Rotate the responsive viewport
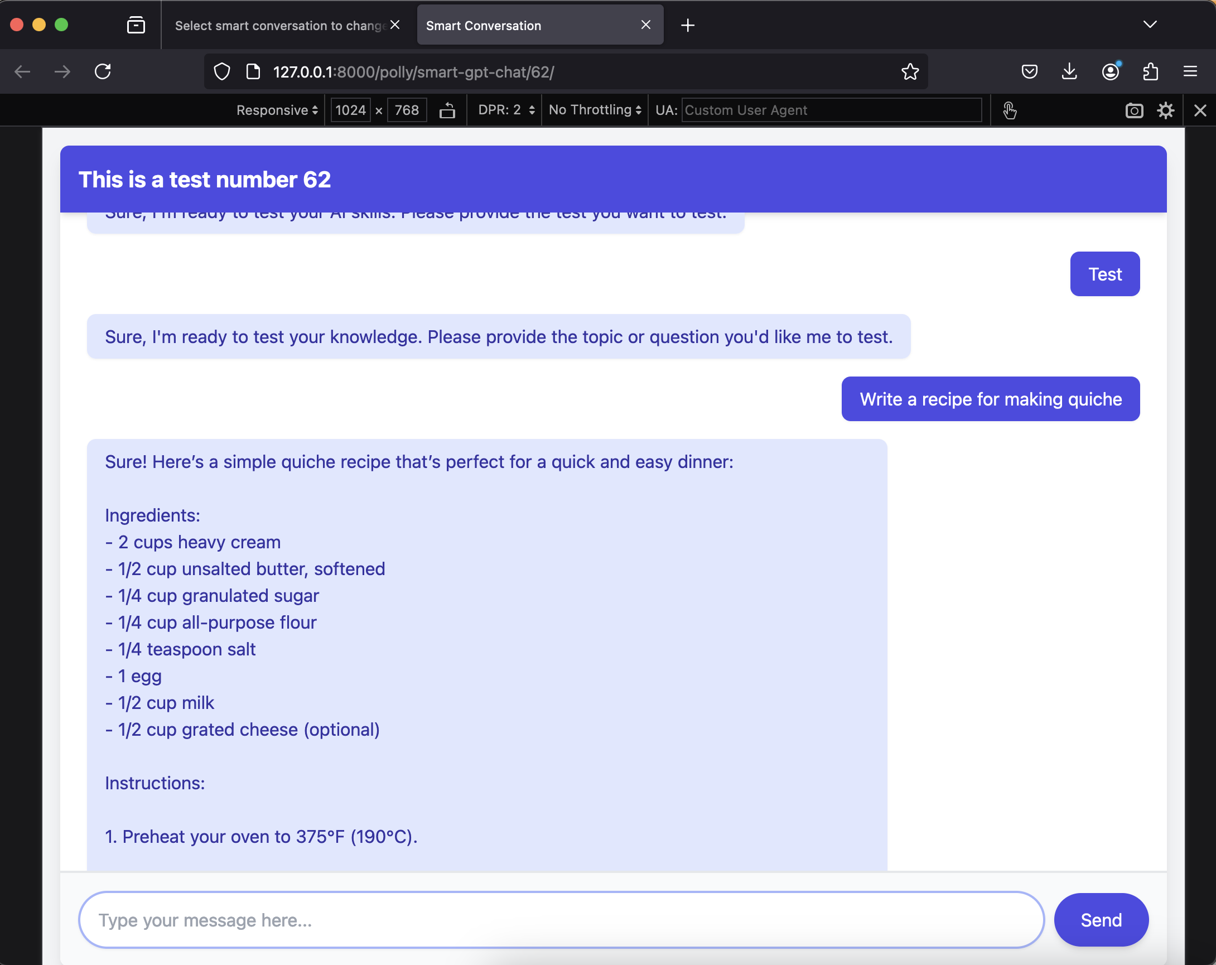The height and width of the screenshot is (965, 1216). pyautogui.click(x=447, y=110)
